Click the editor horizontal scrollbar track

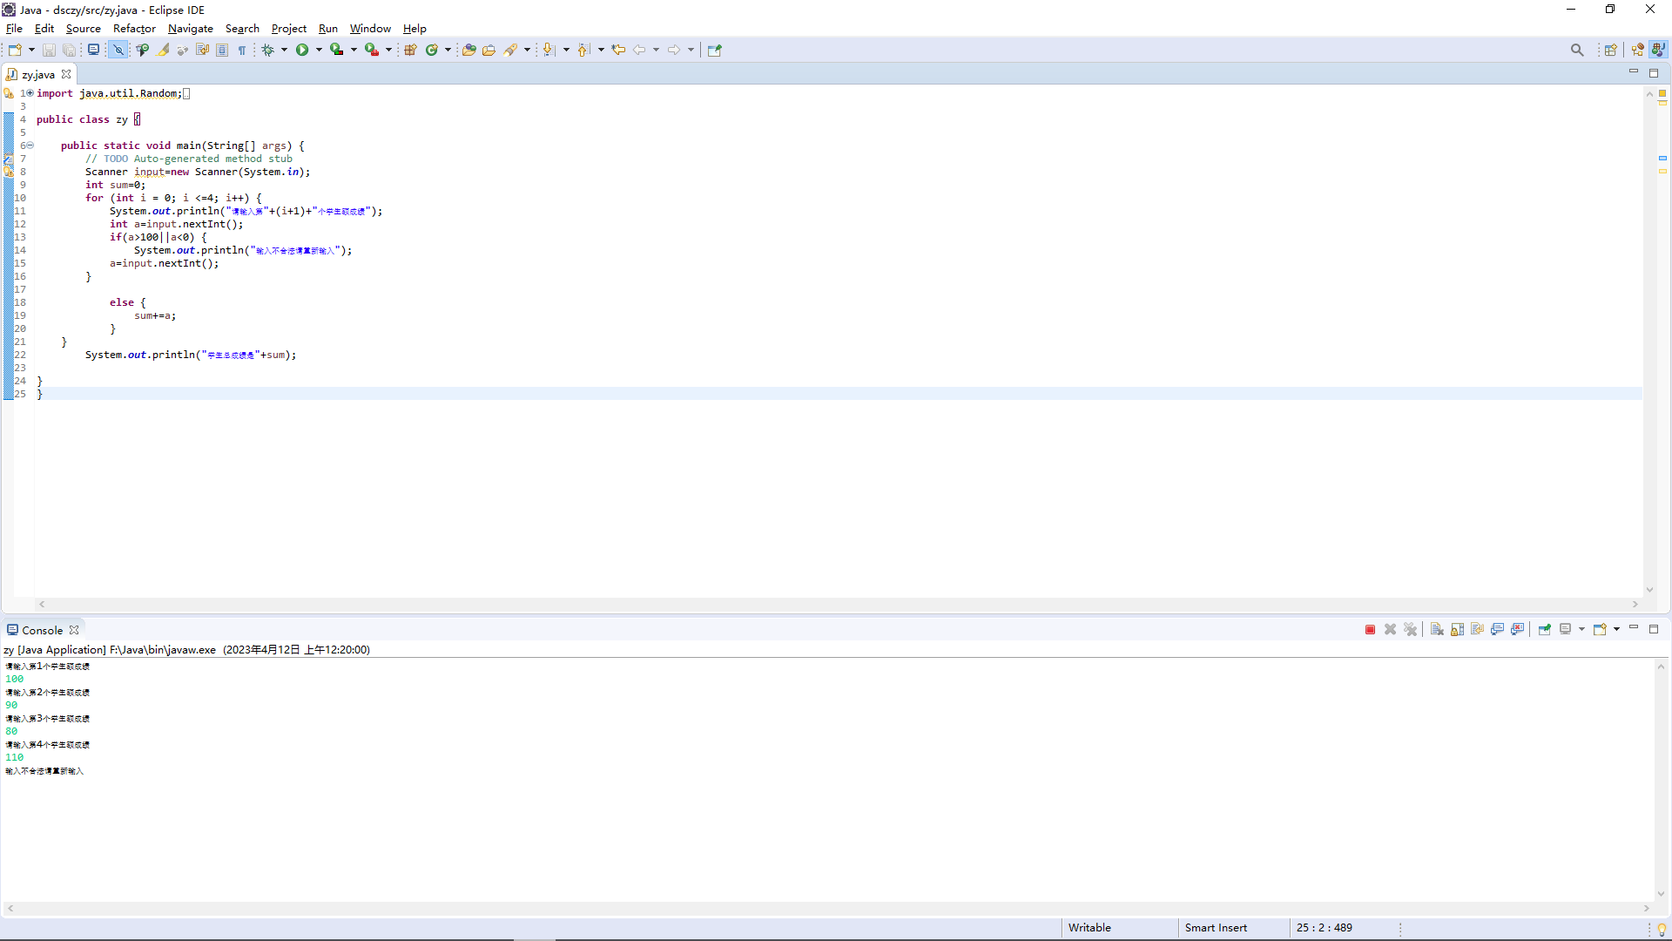pyautogui.click(x=836, y=604)
